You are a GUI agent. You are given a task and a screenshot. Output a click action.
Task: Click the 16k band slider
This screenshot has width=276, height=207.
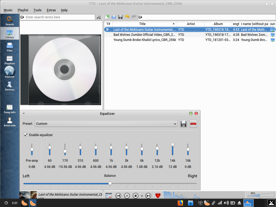tap(188, 149)
